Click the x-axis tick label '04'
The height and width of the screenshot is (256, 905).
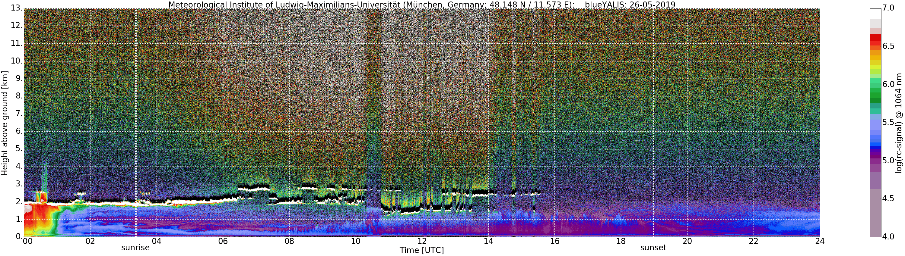(x=156, y=241)
